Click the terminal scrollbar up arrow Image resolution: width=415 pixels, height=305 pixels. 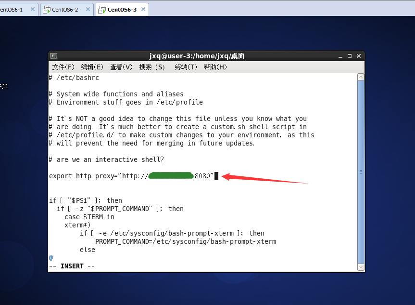point(361,77)
